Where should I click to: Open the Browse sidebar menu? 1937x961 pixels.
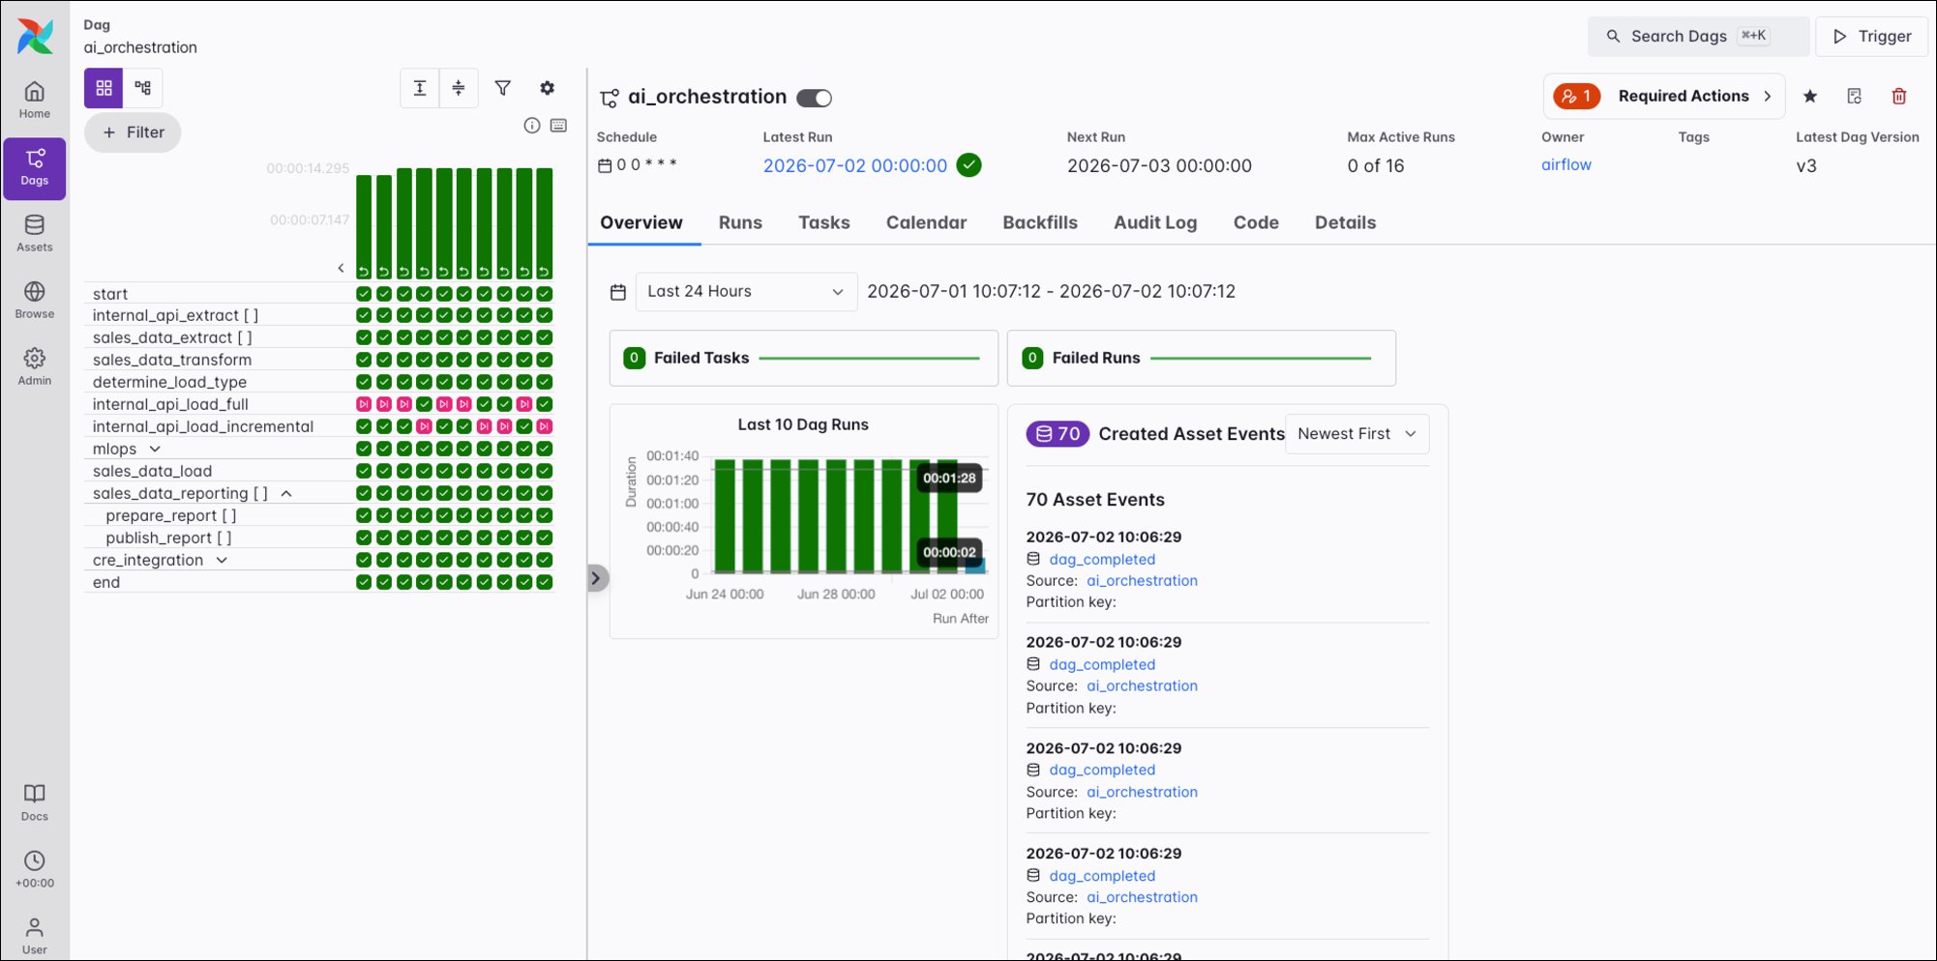tap(35, 301)
